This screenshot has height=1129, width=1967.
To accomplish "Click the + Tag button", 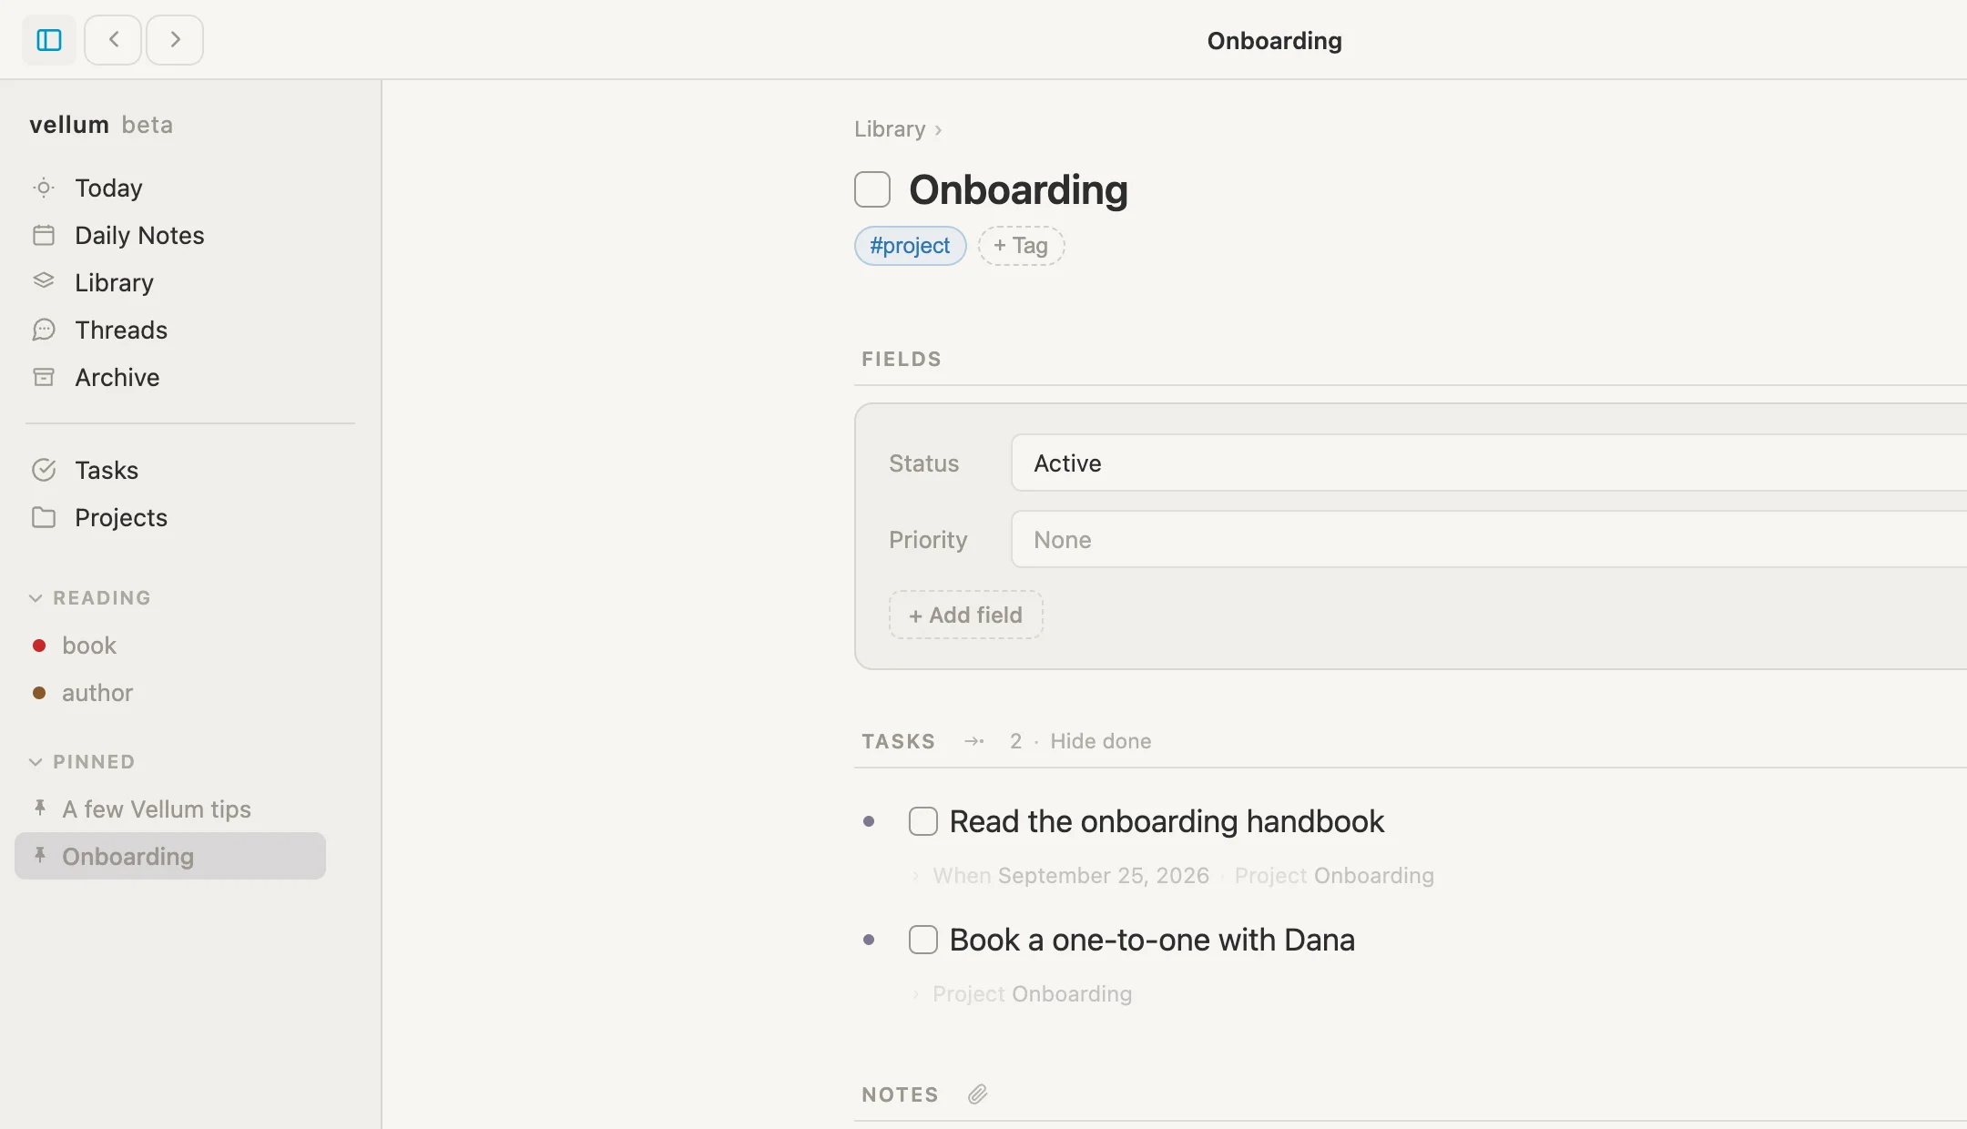I will pyautogui.click(x=1021, y=246).
